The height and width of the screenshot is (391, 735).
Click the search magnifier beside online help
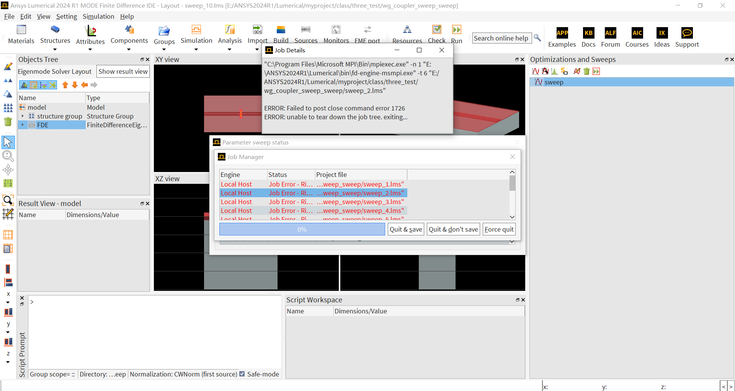point(537,38)
